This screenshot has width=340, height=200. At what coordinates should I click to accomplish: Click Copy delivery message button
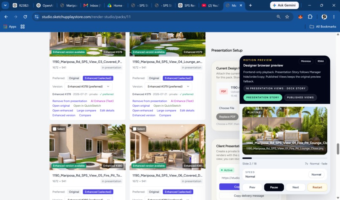249,196
